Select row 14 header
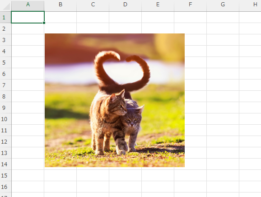 (5, 164)
